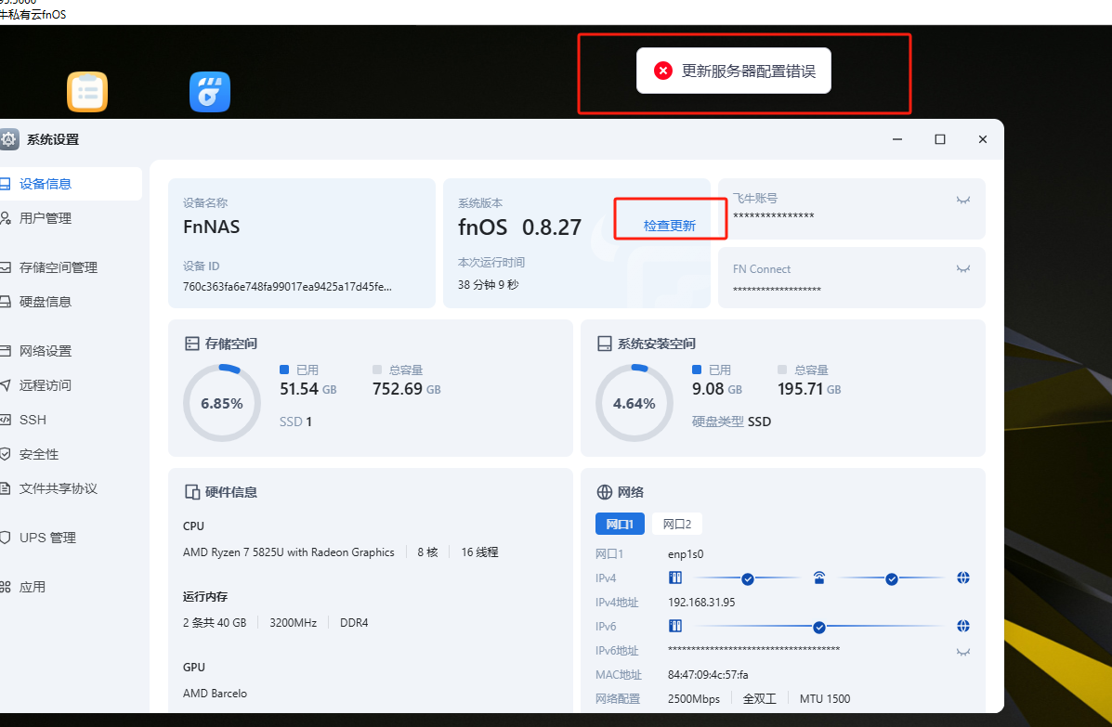Click the 更新服务器配置错误 notification

[x=733, y=71]
